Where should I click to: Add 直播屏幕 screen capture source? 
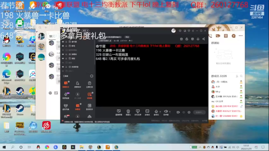pos(119,112)
